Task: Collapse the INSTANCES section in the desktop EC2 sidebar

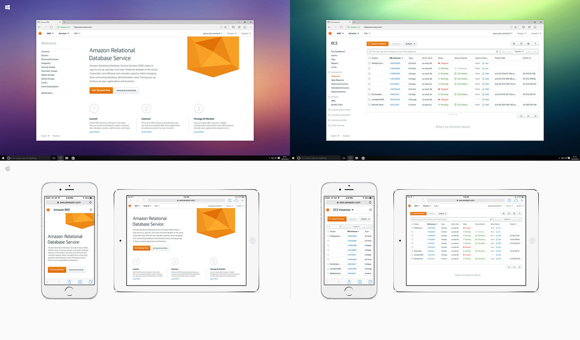Action: pos(329,72)
